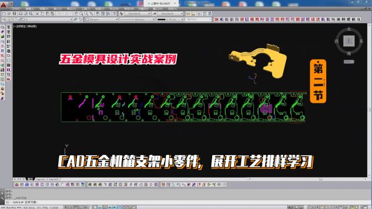Open the View menu
This screenshot has width=372, height=209.
[x=44, y=9]
